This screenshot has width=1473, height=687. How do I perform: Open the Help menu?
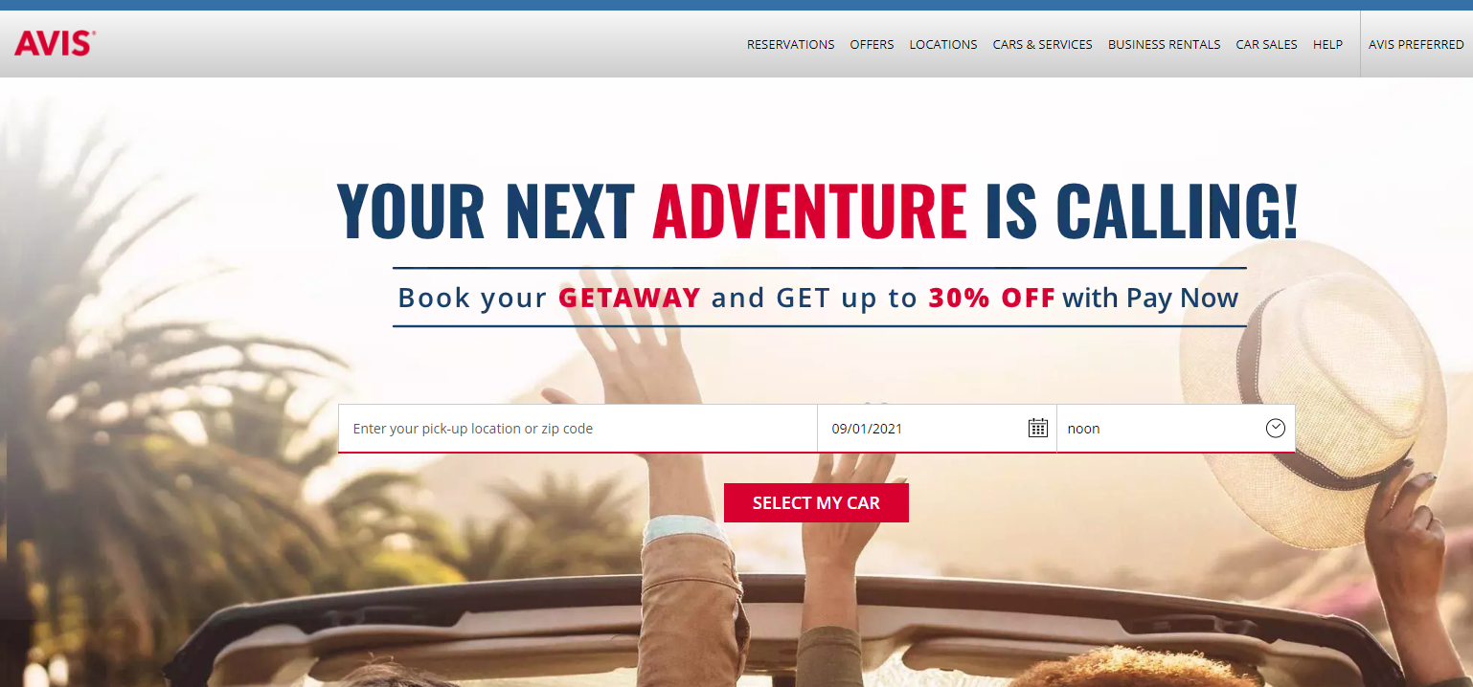click(x=1327, y=44)
